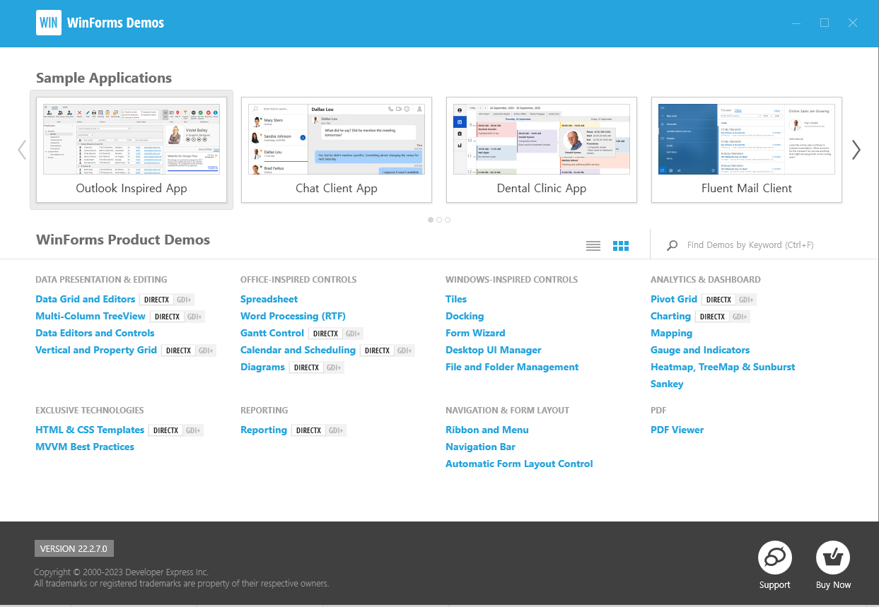Launch Gantt Control with GDI+
The width and height of the screenshot is (879, 607).
[354, 334]
